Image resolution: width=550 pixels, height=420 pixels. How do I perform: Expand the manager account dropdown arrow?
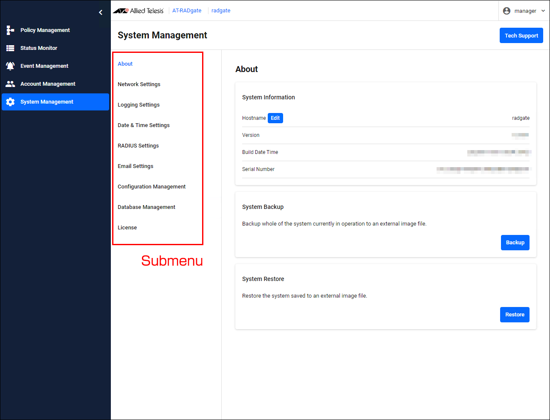click(x=543, y=11)
